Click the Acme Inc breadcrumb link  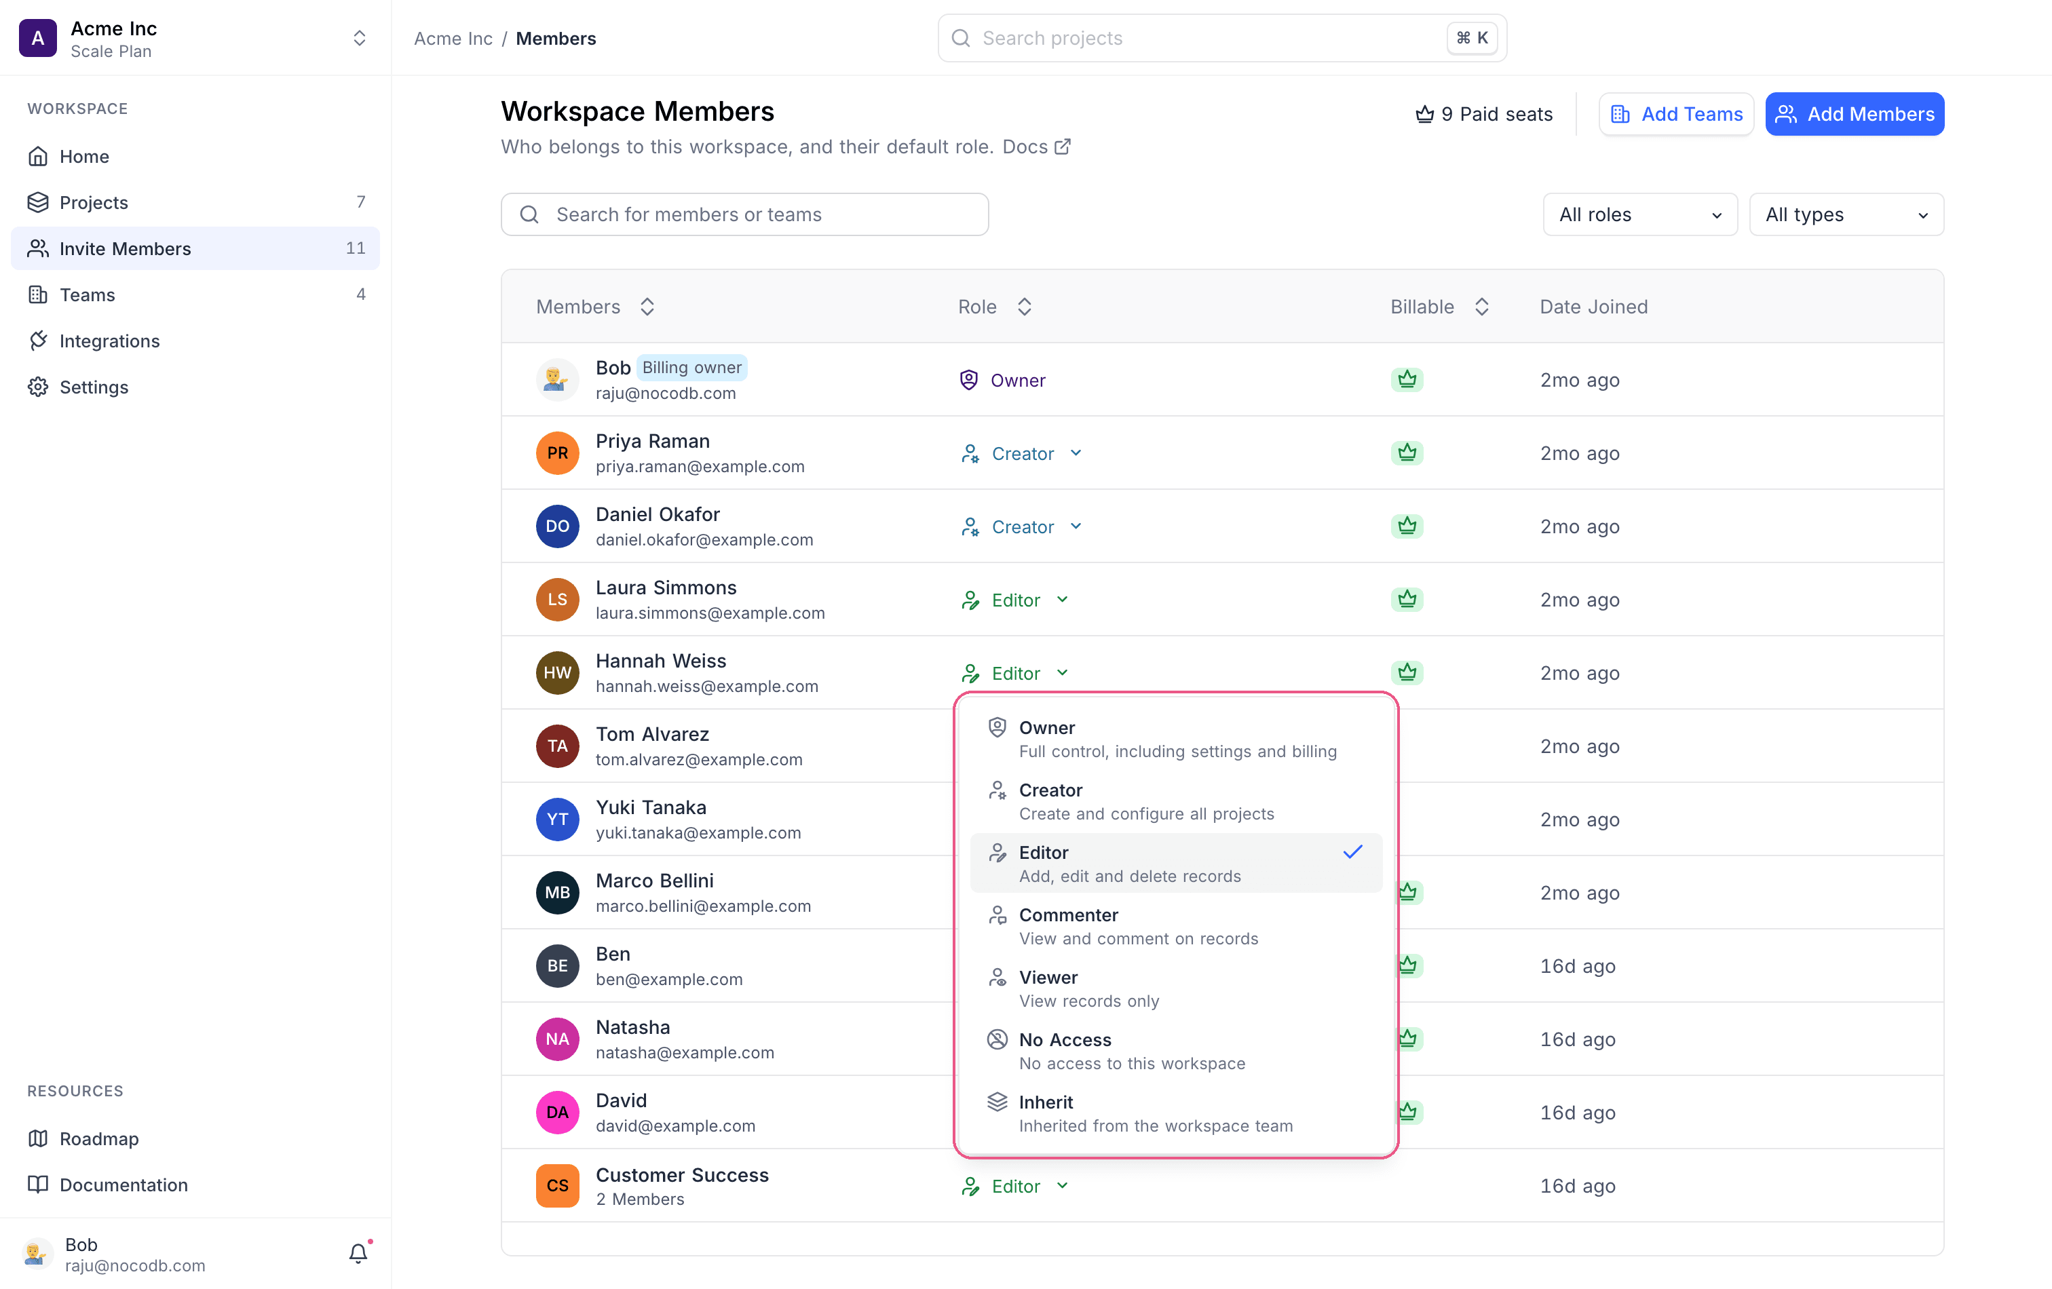click(453, 39)
